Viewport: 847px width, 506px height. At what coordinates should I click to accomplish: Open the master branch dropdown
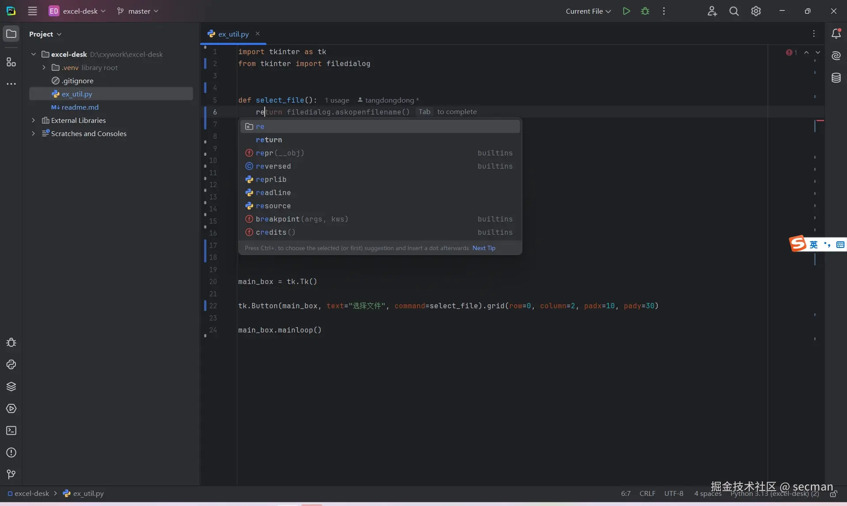coord(139,11)
